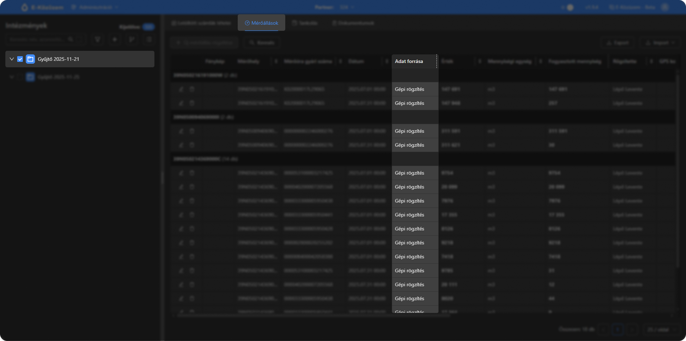Open the Dokumentumok tab
686x341 pixels.
pos(353,23)
